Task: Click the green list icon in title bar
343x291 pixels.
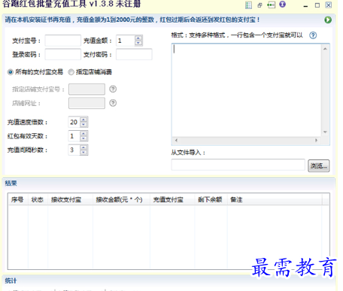Action: pos(248,5)
